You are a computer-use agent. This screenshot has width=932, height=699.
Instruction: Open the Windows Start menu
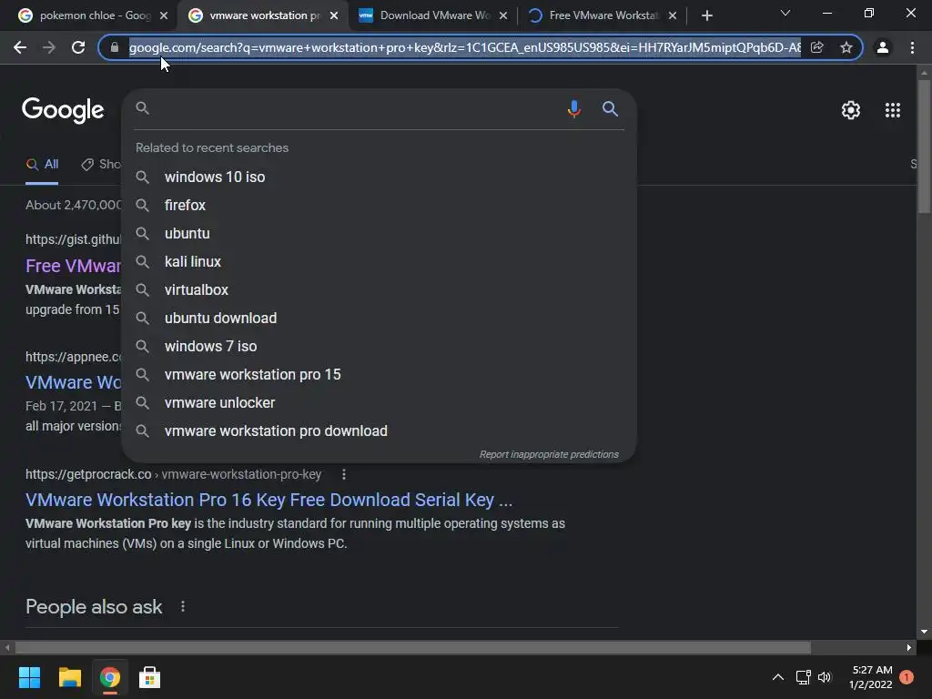point(29,677)
